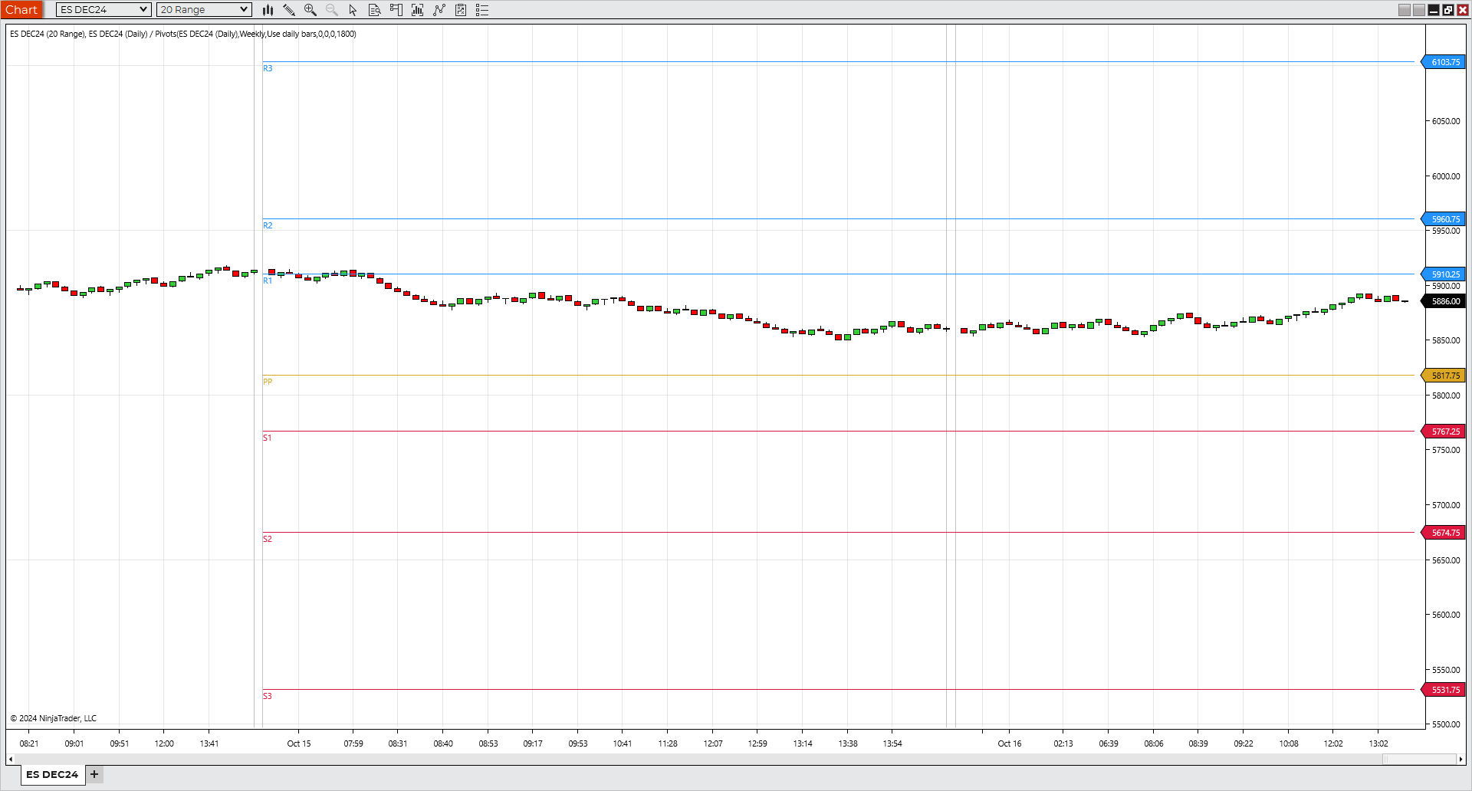This screenshot has height=791, width=1472.
Task: Open the strategies icon
Action: coord(439,10)
